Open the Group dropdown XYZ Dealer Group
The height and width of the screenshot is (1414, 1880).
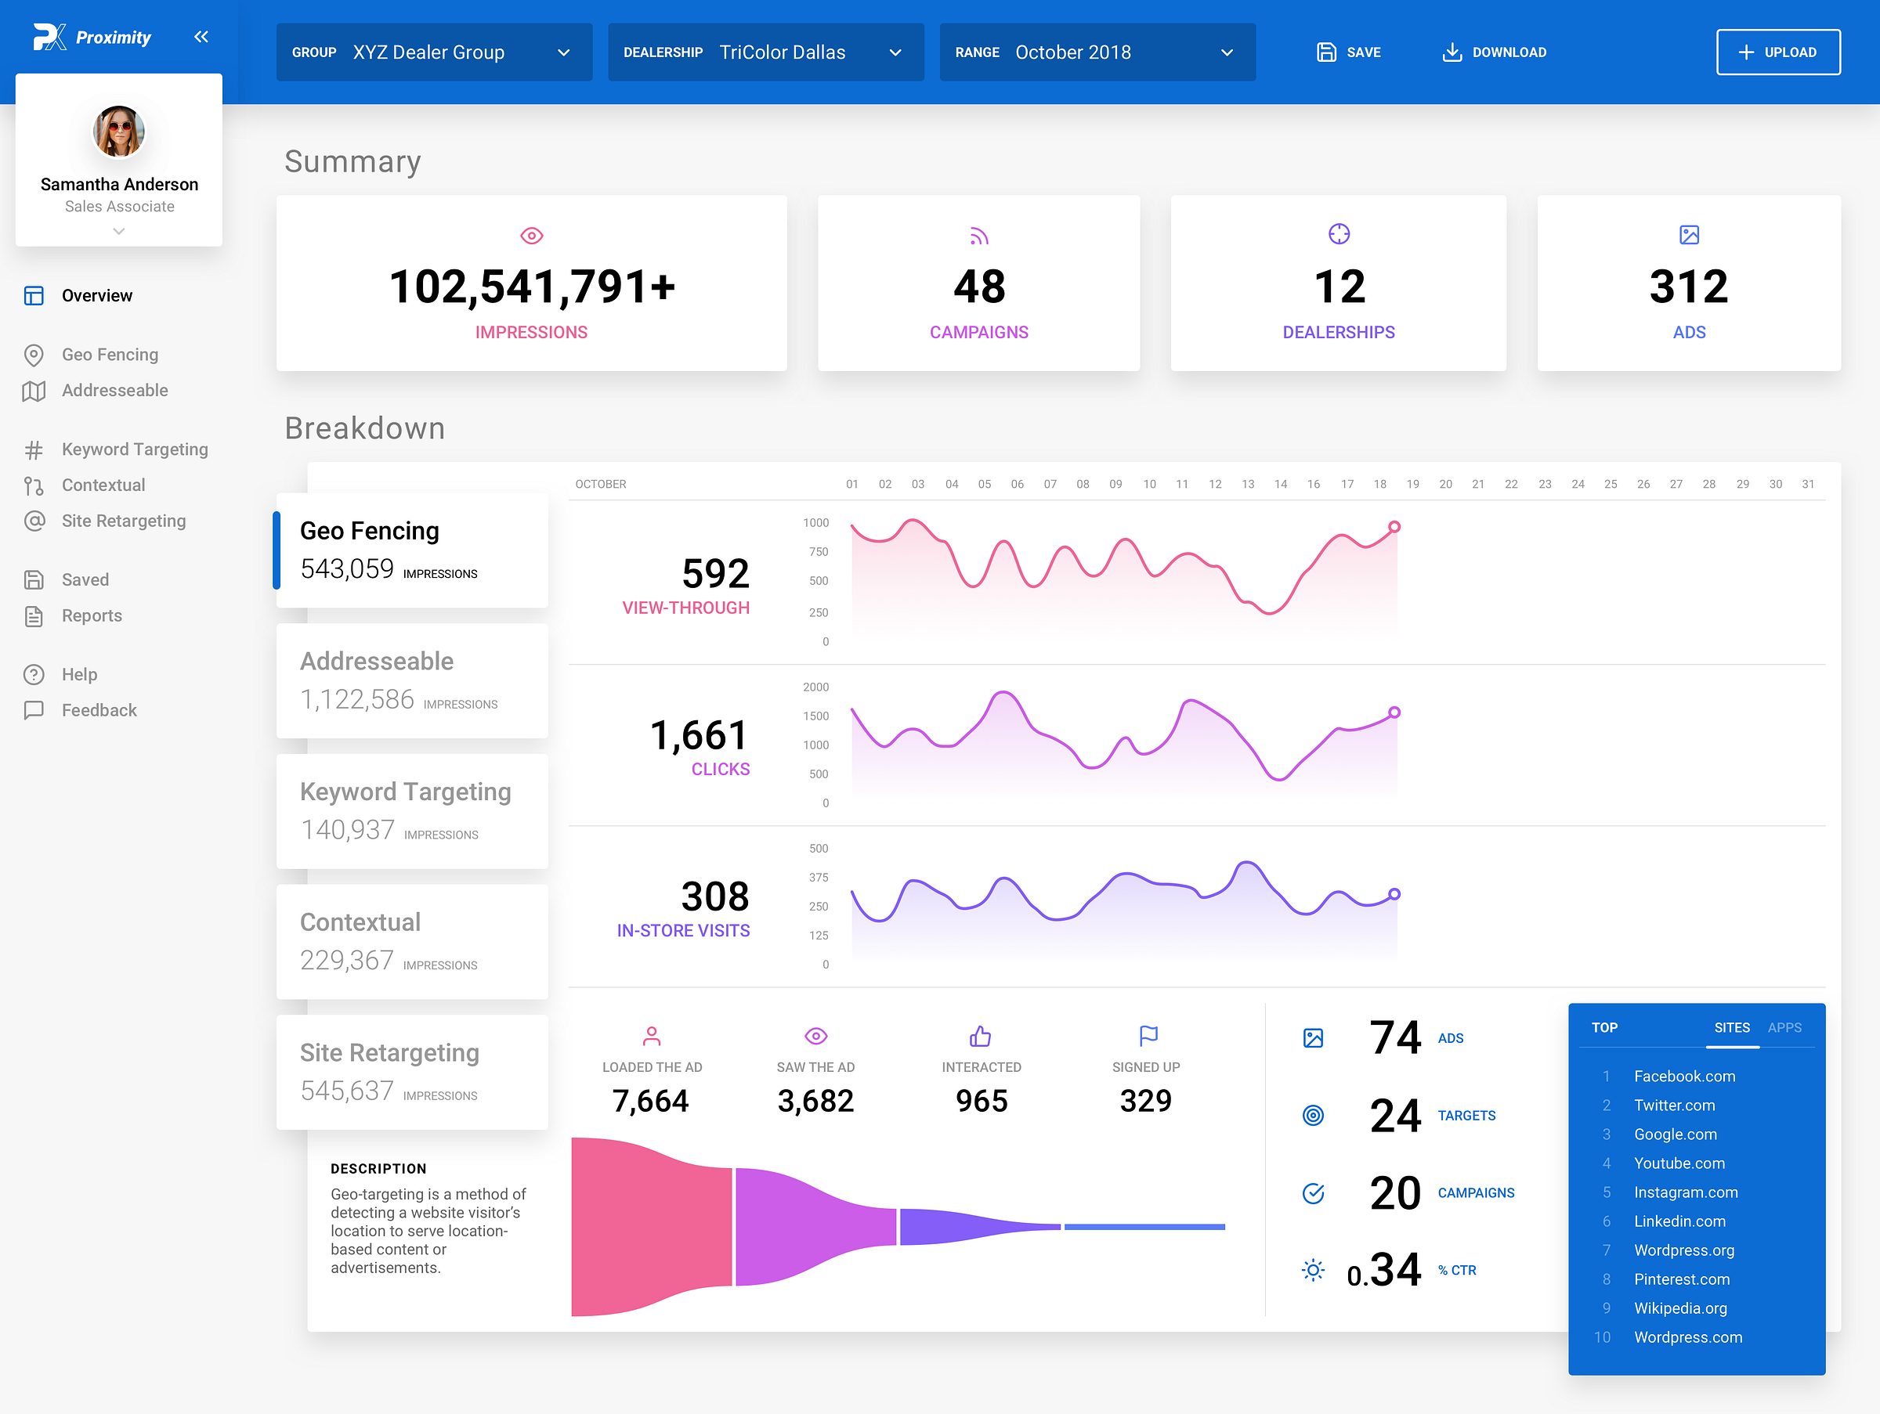point(433,52)
